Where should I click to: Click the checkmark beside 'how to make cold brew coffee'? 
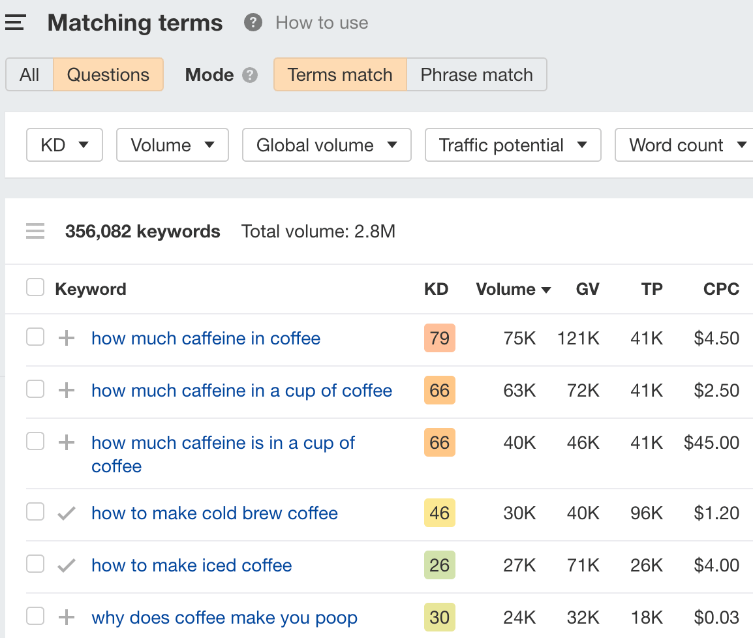click(x=66, y=513)
